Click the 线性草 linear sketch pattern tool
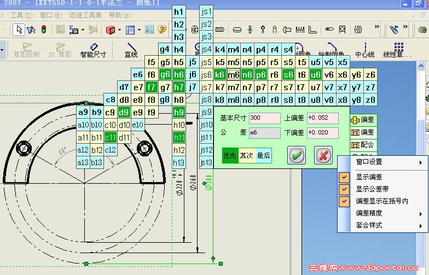The width and height of the screenshot is (429, 275). coord(397,50)
